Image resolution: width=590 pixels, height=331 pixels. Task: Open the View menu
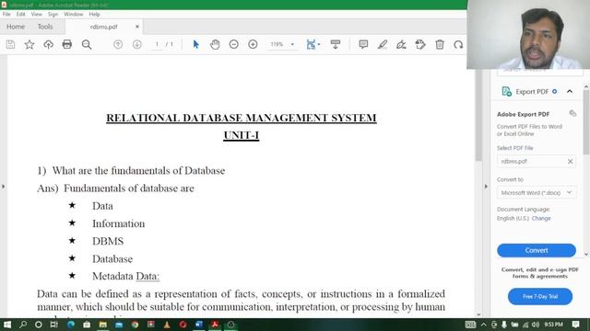pos(37,14)
